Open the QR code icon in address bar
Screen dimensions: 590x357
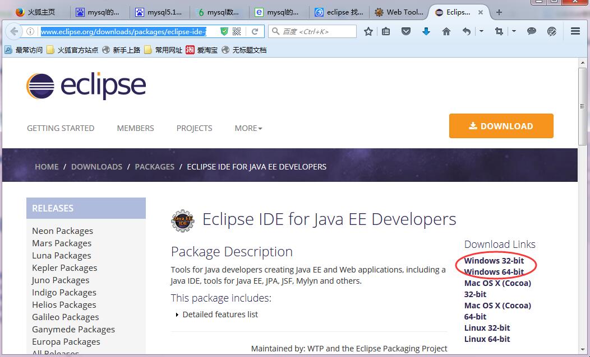[x=237, y=31]
